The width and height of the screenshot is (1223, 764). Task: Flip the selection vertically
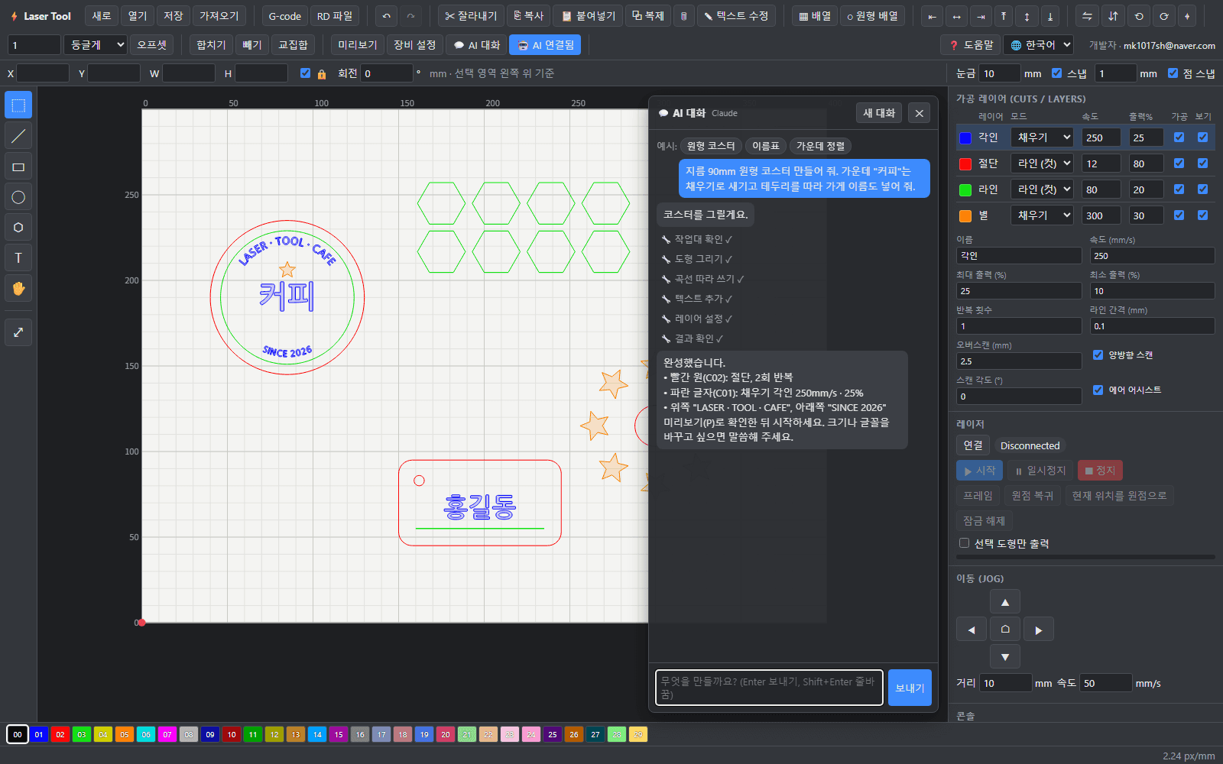point(1113,16)
